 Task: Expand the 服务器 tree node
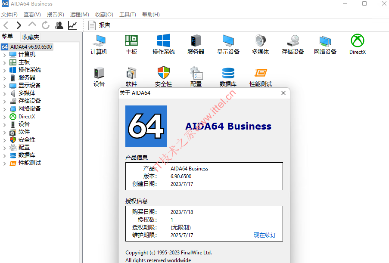(4, 78)
